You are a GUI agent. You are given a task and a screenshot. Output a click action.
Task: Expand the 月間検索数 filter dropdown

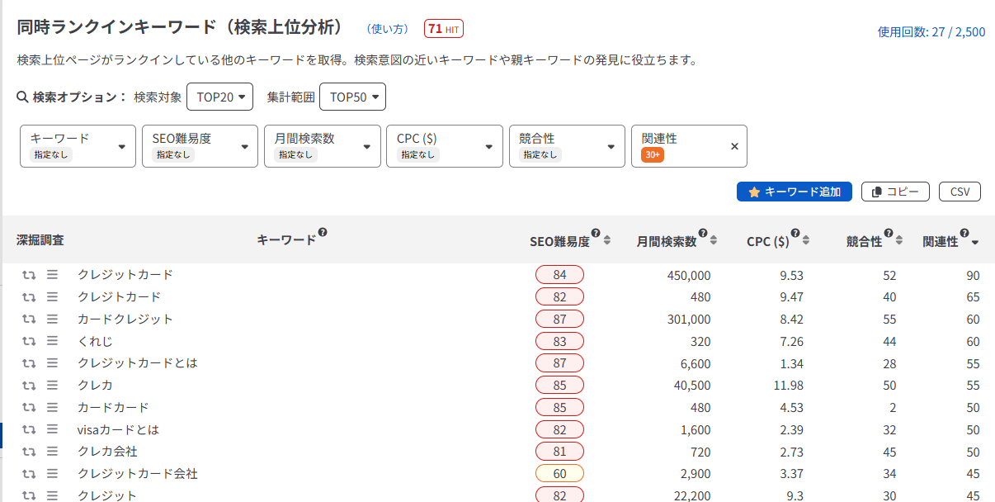[x=322, y=146]
